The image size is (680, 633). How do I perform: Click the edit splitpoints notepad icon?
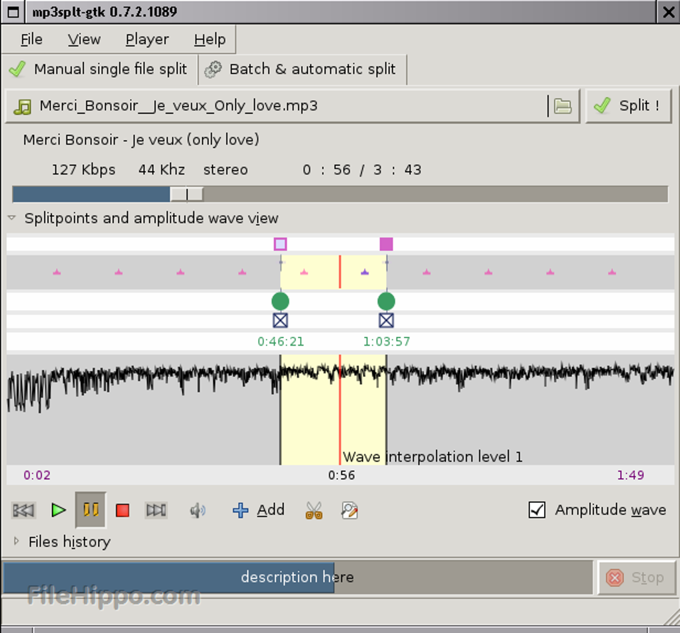(x=349, y=510)
